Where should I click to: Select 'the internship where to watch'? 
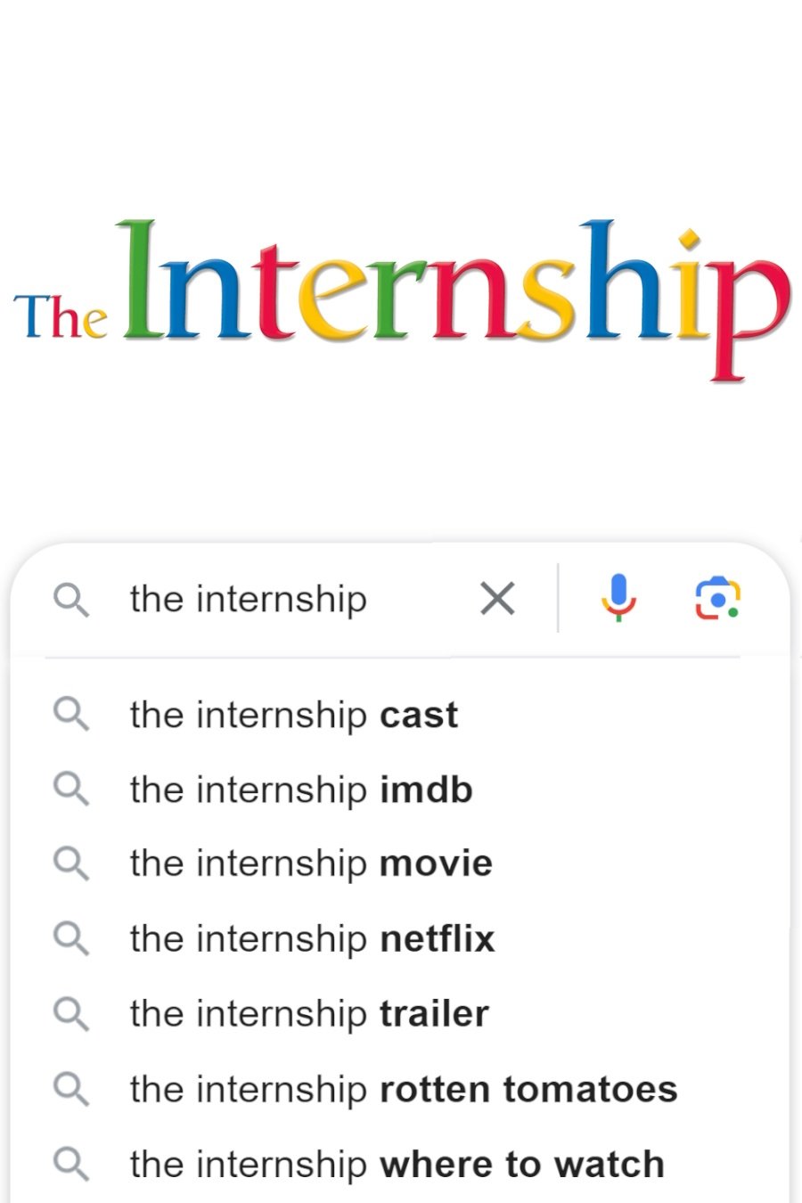pos(397,1164)
